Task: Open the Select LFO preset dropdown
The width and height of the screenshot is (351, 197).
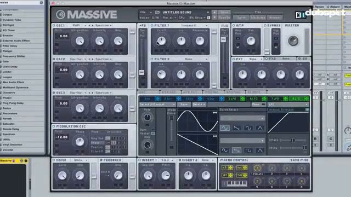Action: tap(157, 105)
